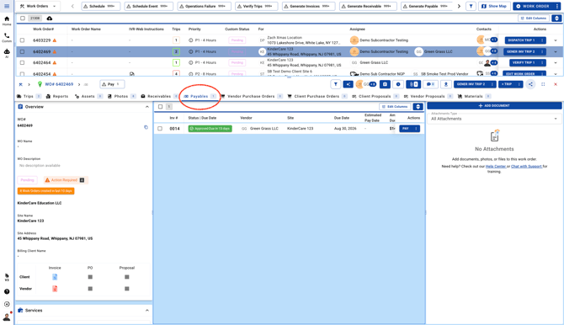Click PAY for invoice 0014
The height and width of the screenshot is (325, 564).
(406, 129)
